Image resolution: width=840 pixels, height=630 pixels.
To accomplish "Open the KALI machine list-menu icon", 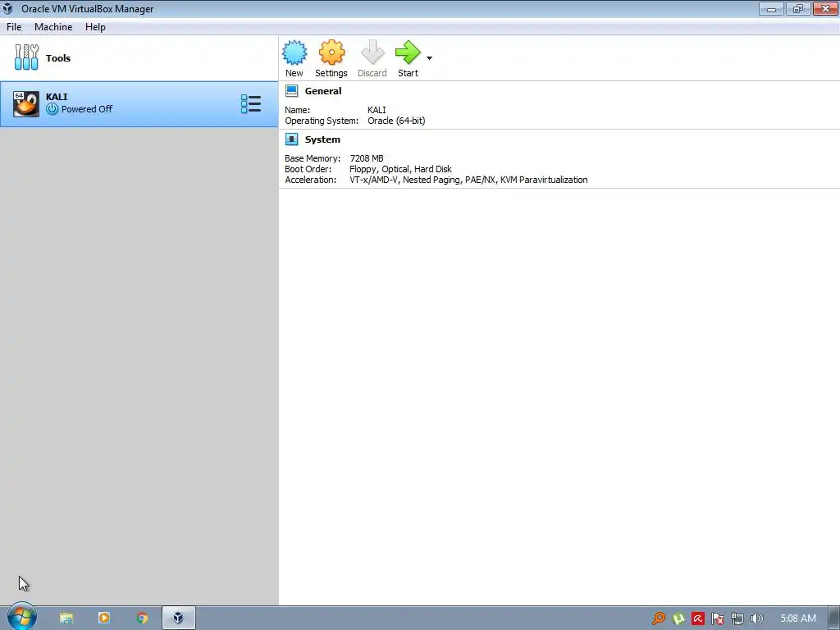I will coord(251,104).
